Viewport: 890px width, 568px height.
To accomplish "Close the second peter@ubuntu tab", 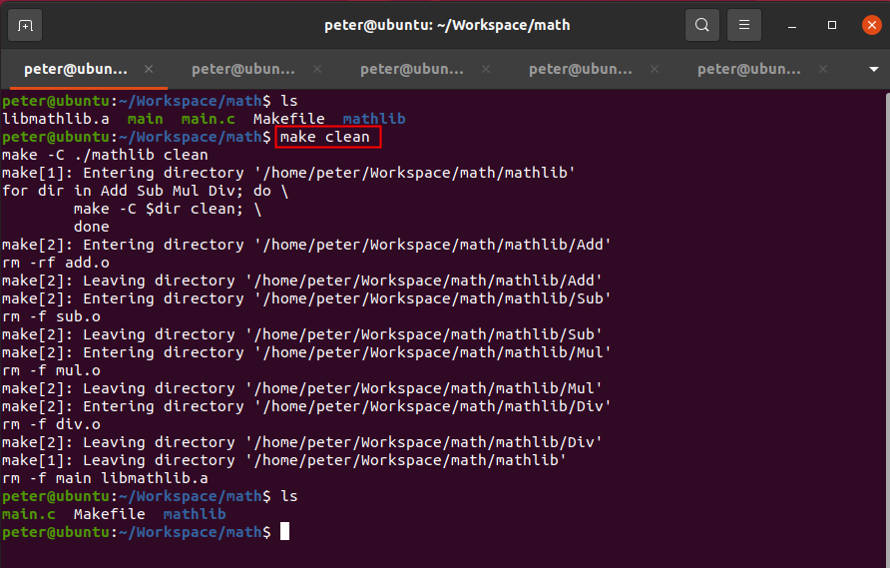I will 317,69.
